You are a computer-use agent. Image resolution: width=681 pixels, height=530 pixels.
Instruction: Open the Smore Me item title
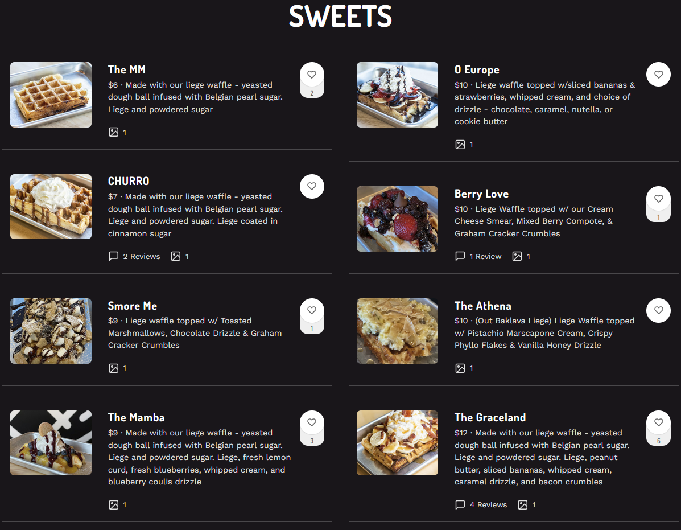click(x=133, y=306)
